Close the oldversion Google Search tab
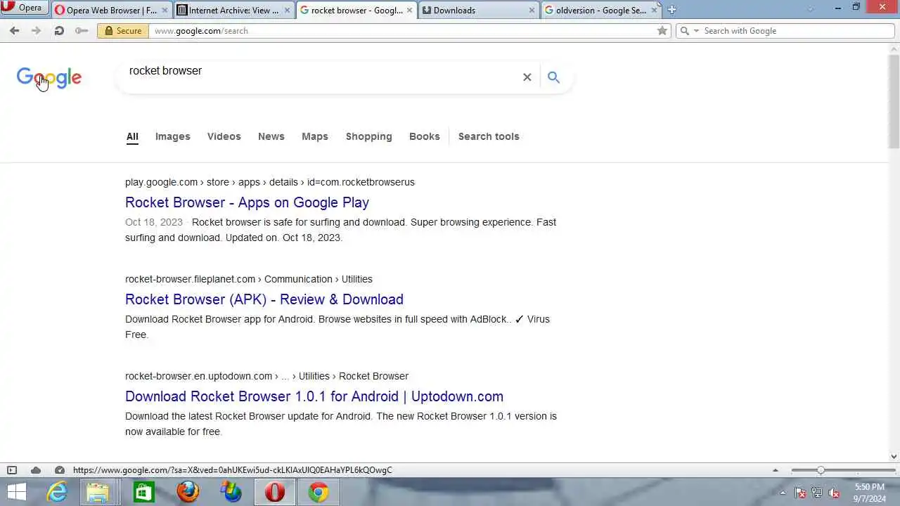900x506 pixels. (x=654, y=11)
